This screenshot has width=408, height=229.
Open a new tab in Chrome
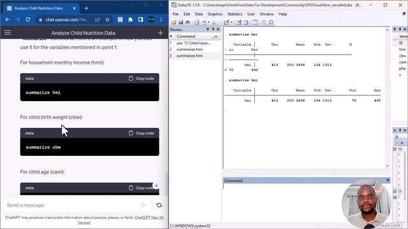click(x=87, y=8)
